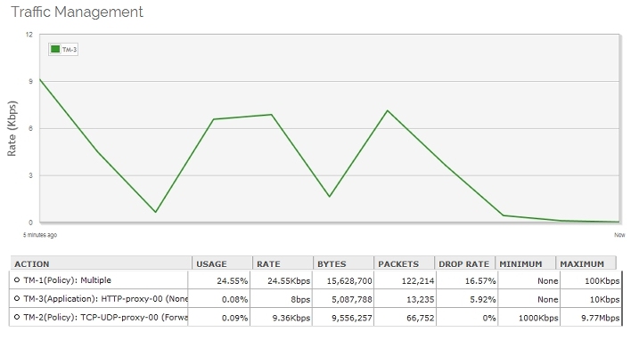
Task: Click the 5.92% drop rate cell
Action: [x=467, y=299]
